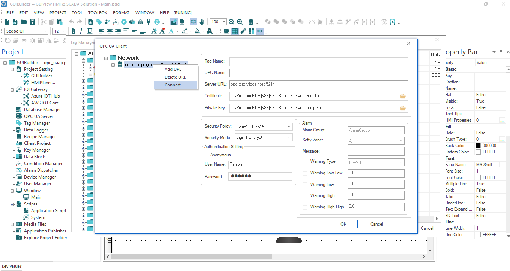Click the tag toolbar icon

tap(99, 22)
